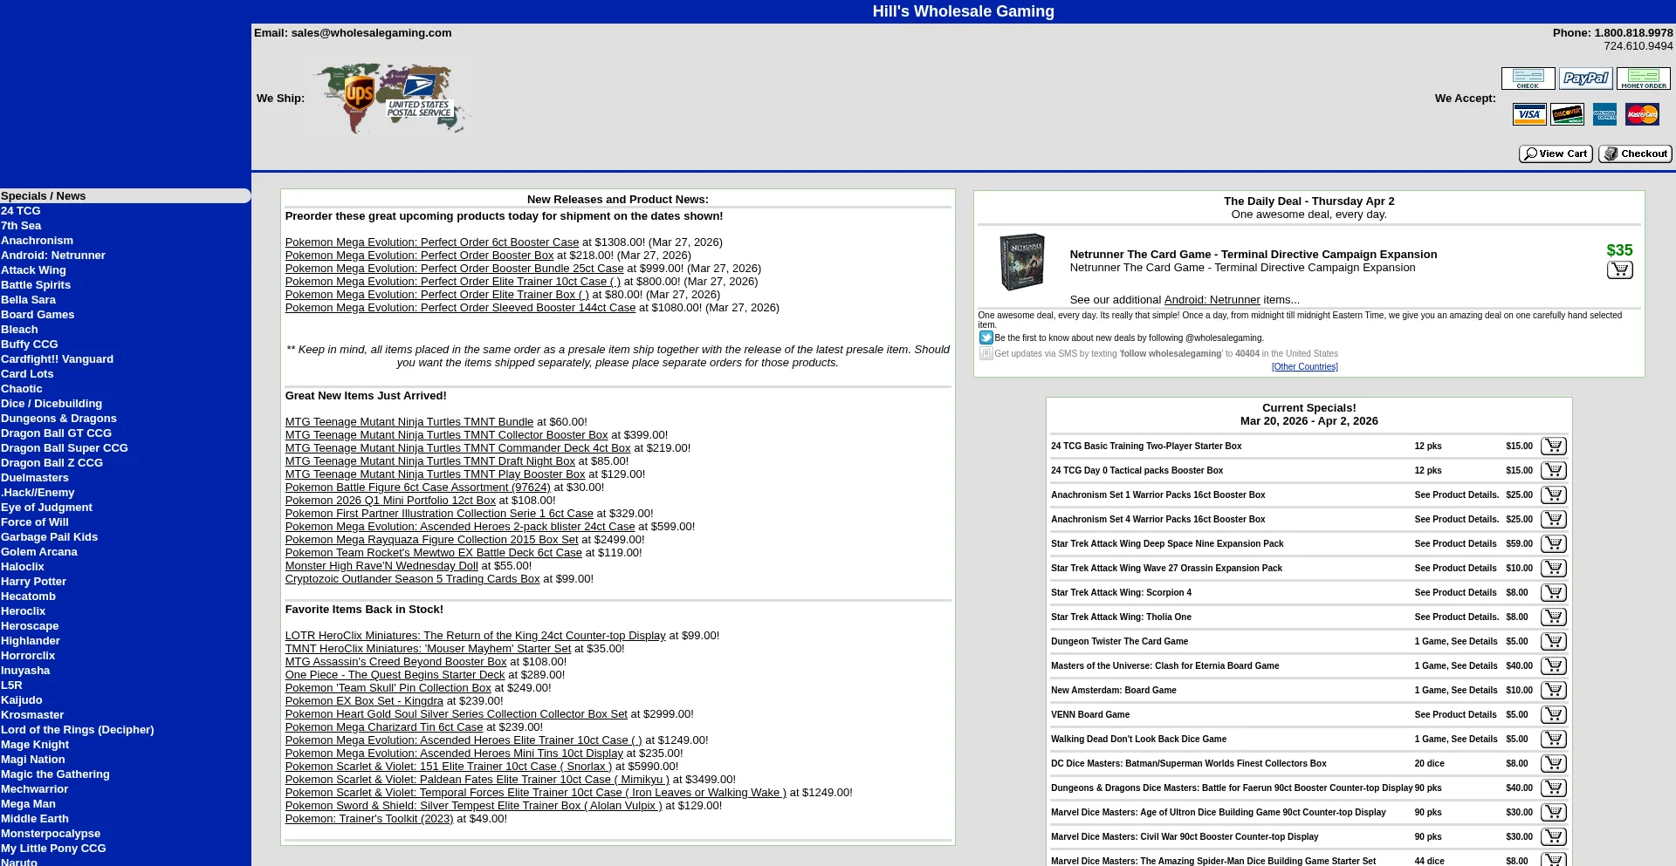Open Monster High Rave'N Wednesday Doll link

pos(381,566)
